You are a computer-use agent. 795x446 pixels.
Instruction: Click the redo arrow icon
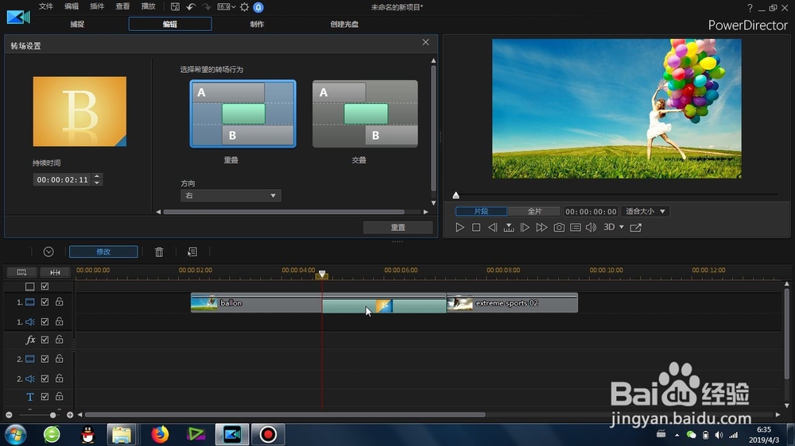[207, 7]
